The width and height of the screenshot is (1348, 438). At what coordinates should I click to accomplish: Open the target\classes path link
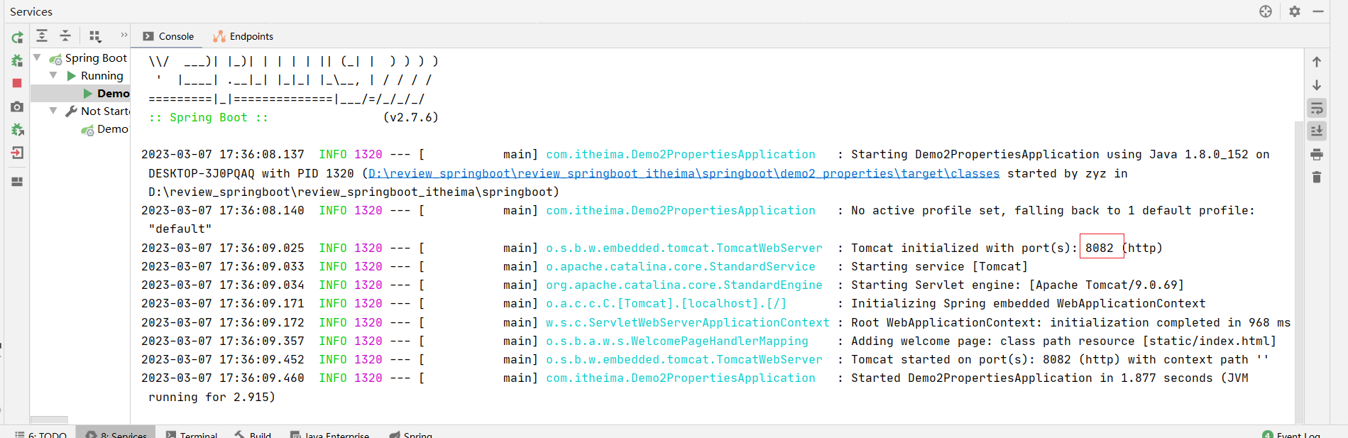pos(684,173)
